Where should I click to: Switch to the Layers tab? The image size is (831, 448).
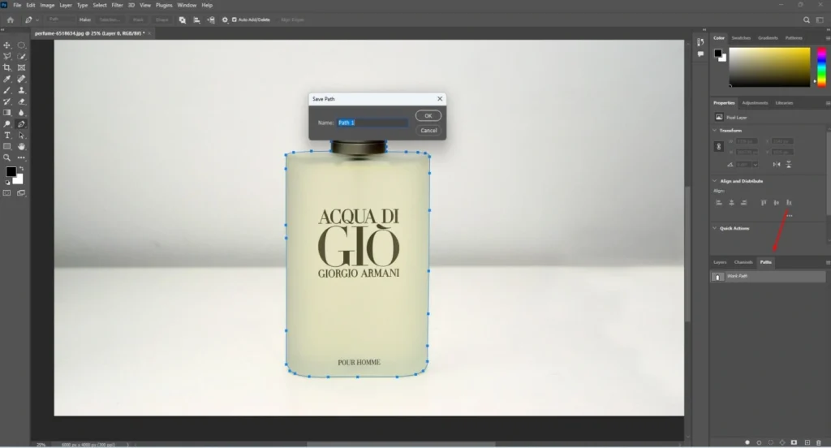720,262
